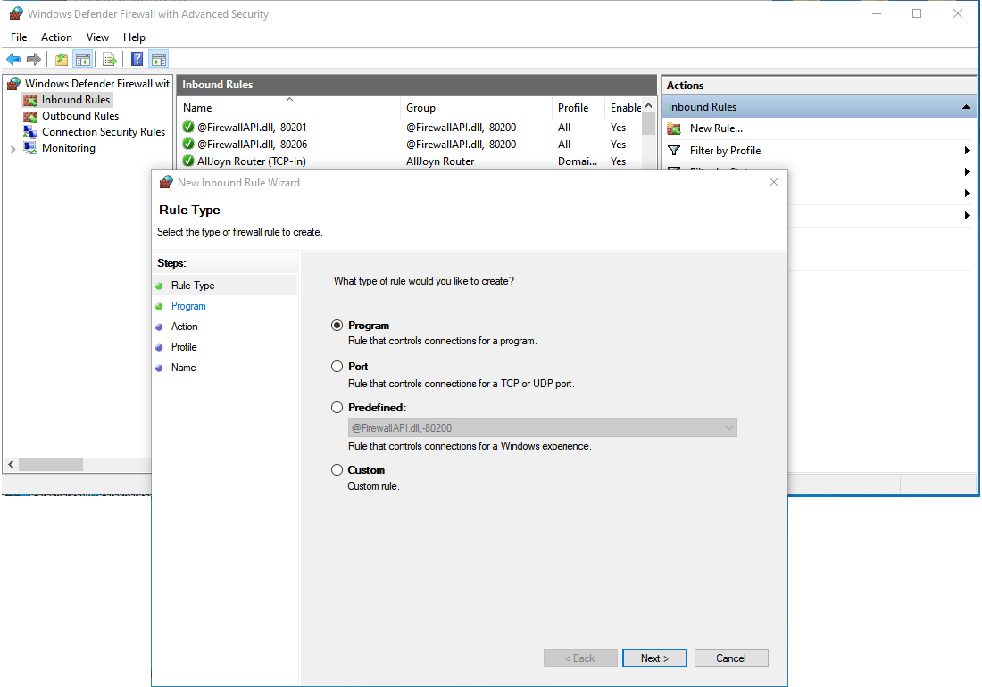Select the Custom rule type radio button
982x687 pixels.
pyautogui.click(x=337, y=470)
